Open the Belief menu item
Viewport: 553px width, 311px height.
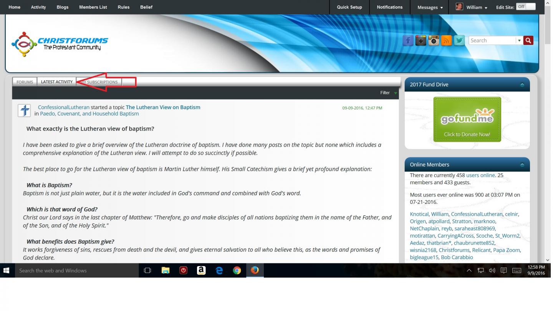[146, 7]
